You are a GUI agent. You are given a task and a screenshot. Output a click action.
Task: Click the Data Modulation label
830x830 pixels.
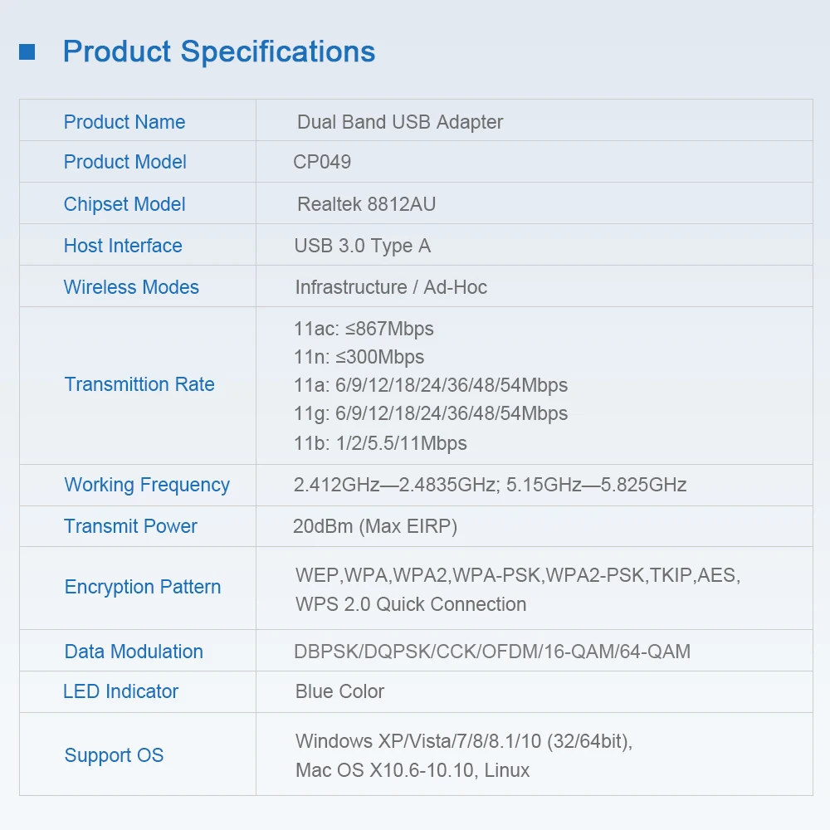(134, 652)
